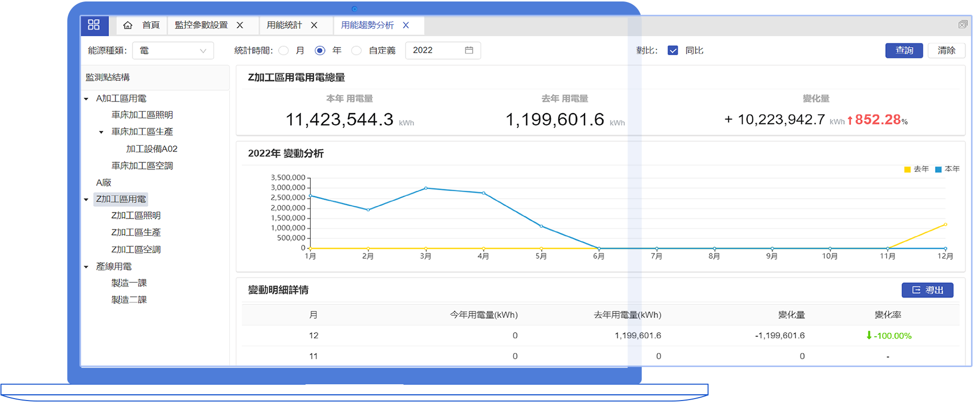Close the 用能趨勢分析 tab
This screenshot has width=973, height=403.
coord(406,25)
